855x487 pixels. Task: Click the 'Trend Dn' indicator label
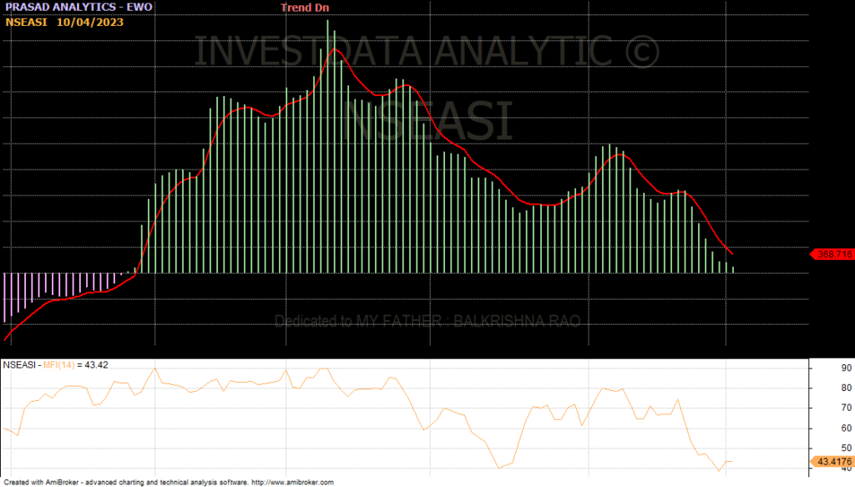coord(305,7)
